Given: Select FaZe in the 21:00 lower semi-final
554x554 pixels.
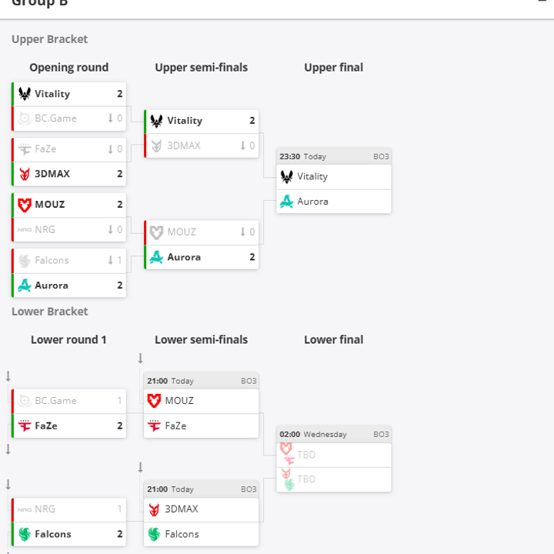Looking at the screenshot, I should tap(175, 426).
